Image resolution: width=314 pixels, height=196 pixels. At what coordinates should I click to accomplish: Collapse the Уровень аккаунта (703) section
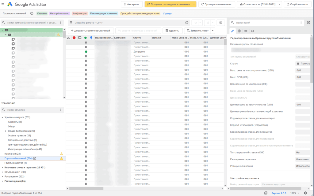(2, 117)
